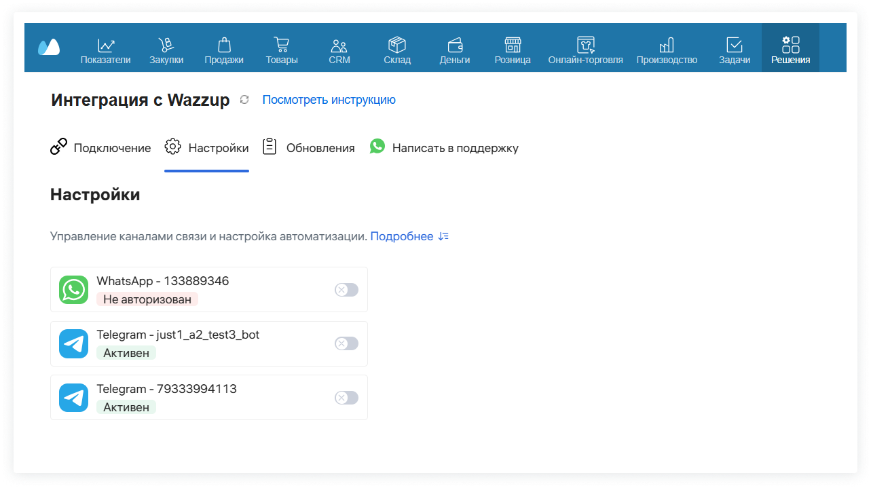Open the Розница store icon

click(x=513, y=45)
